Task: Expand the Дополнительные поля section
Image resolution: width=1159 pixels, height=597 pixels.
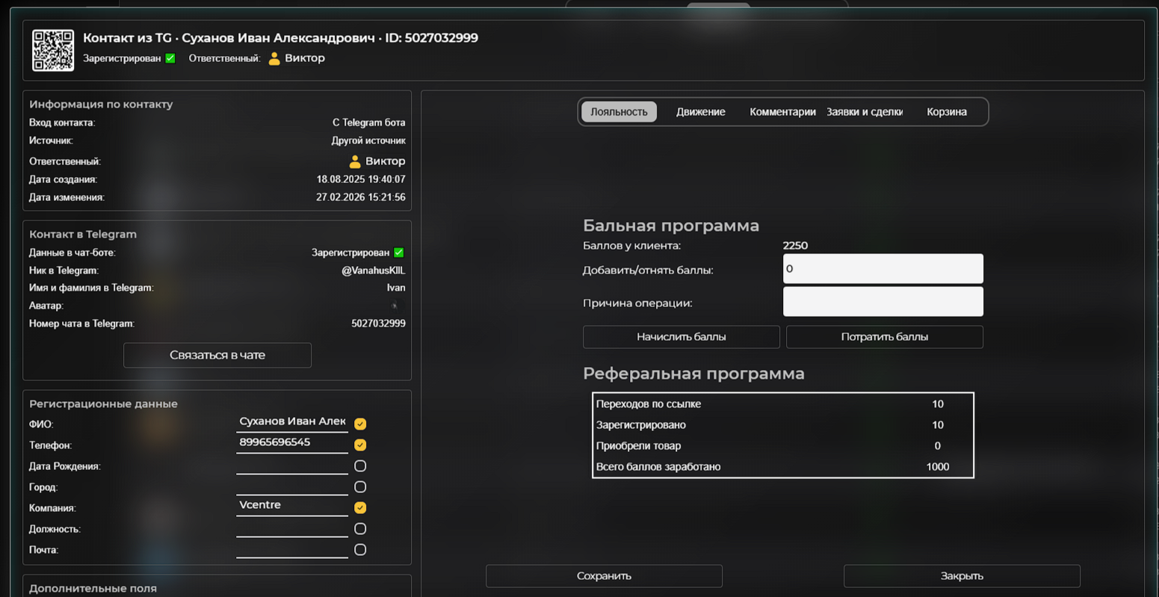Action: [92, 588]
